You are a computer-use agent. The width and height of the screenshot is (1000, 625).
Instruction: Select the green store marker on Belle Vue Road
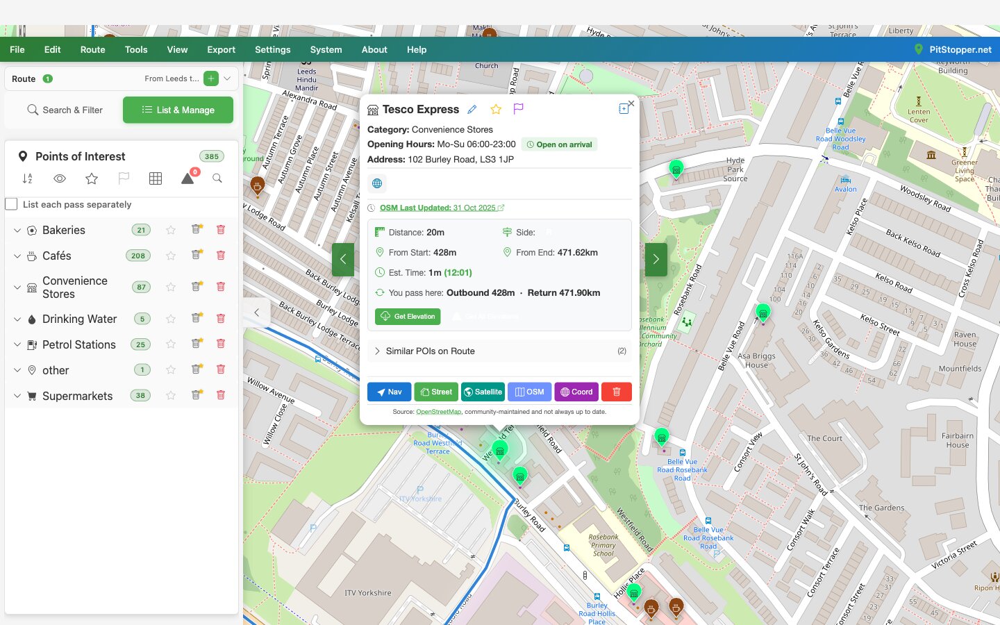(x=763, y=312)
